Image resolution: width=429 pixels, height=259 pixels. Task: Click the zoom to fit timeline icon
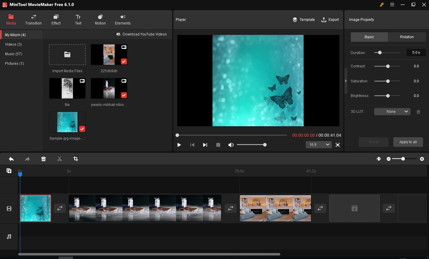[x=379, y=159]
